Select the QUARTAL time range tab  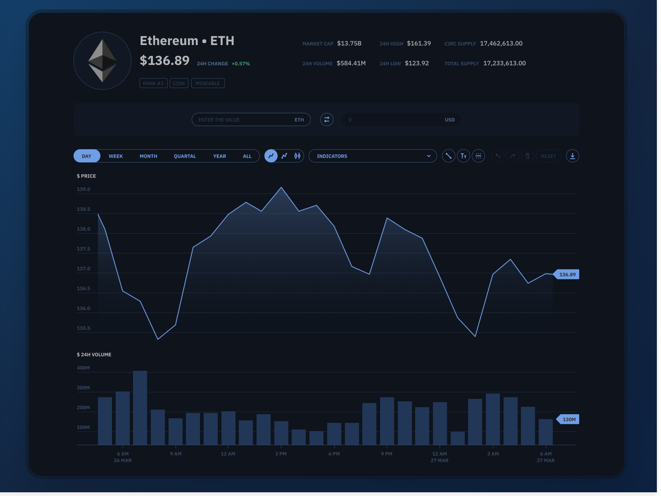point(185,156)
